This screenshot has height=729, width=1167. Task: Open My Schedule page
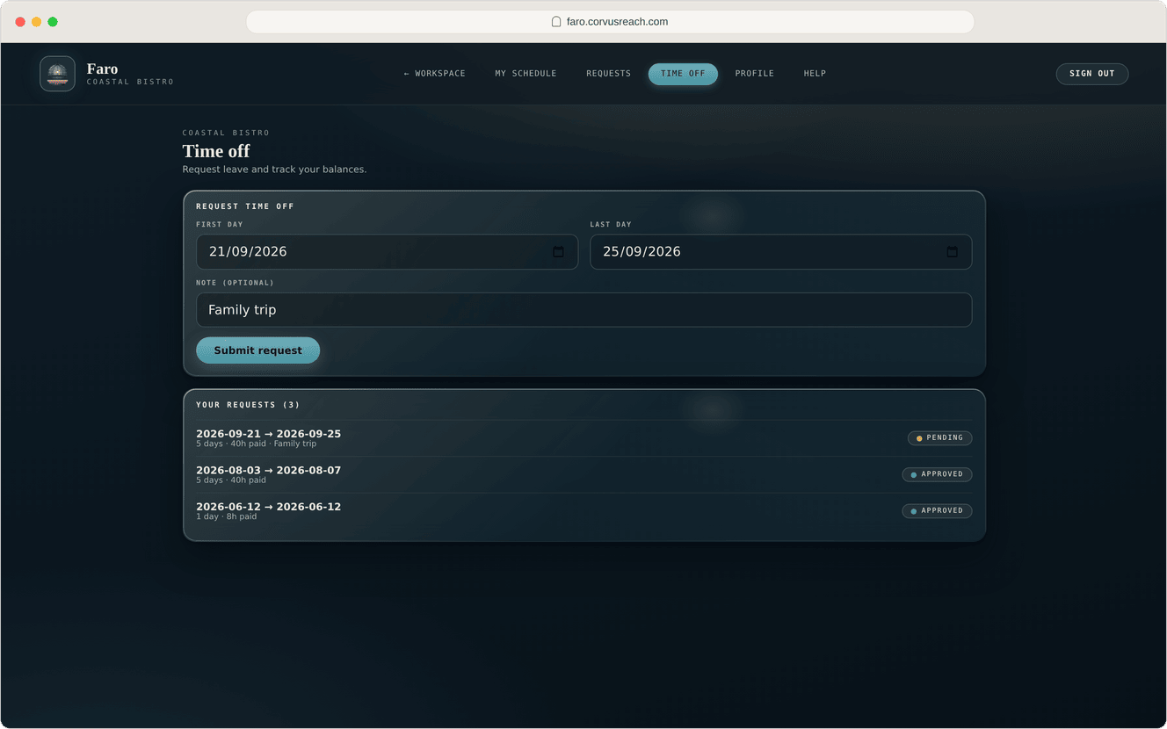(526, 74)
